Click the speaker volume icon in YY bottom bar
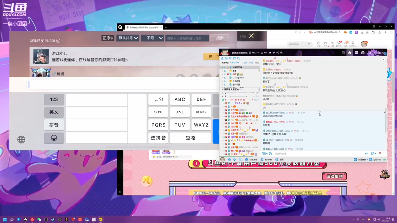397x223 pixels. pos(229,159)
